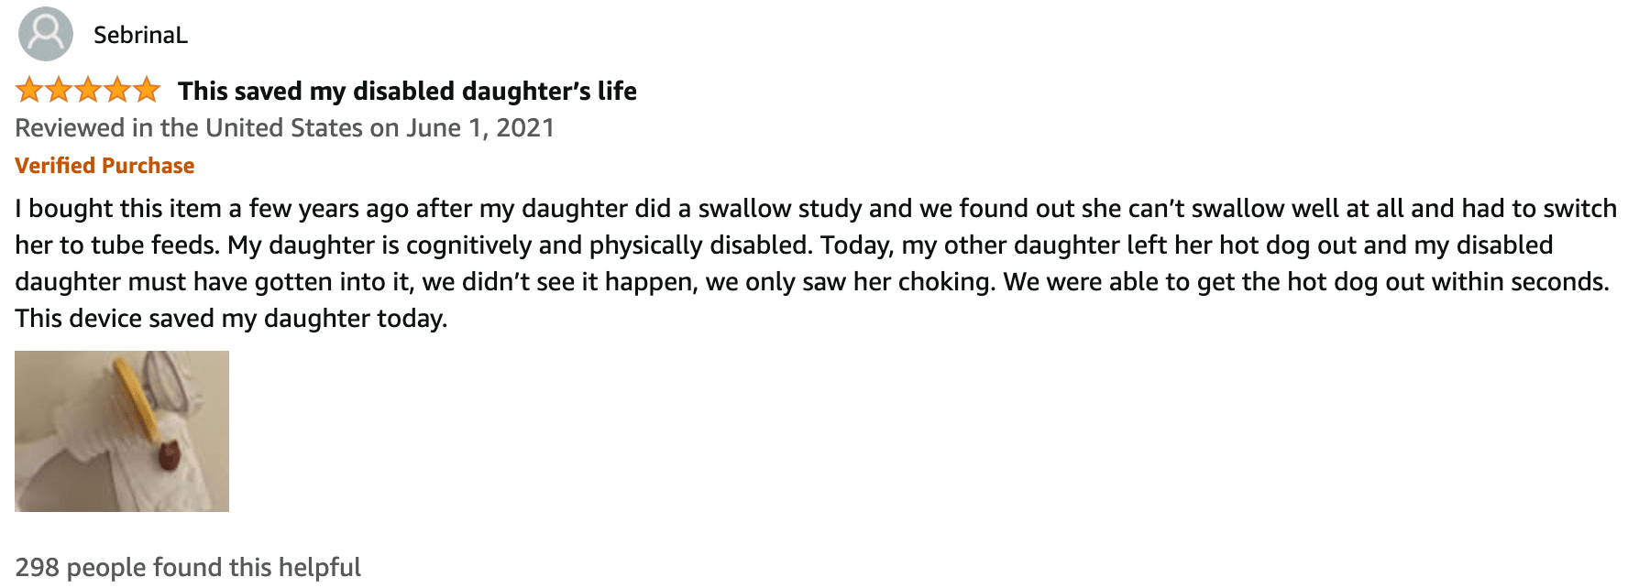Image resolution: width=1650 pixels, height=588 pixels.
Task: Select the third rating star
Action: pos(88,90)
